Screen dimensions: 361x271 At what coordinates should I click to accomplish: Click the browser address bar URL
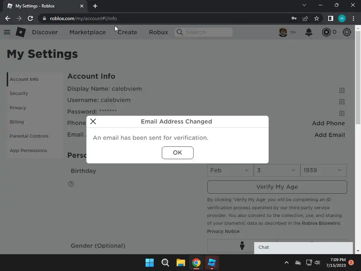pyautogui.click(x=83, y=18)
